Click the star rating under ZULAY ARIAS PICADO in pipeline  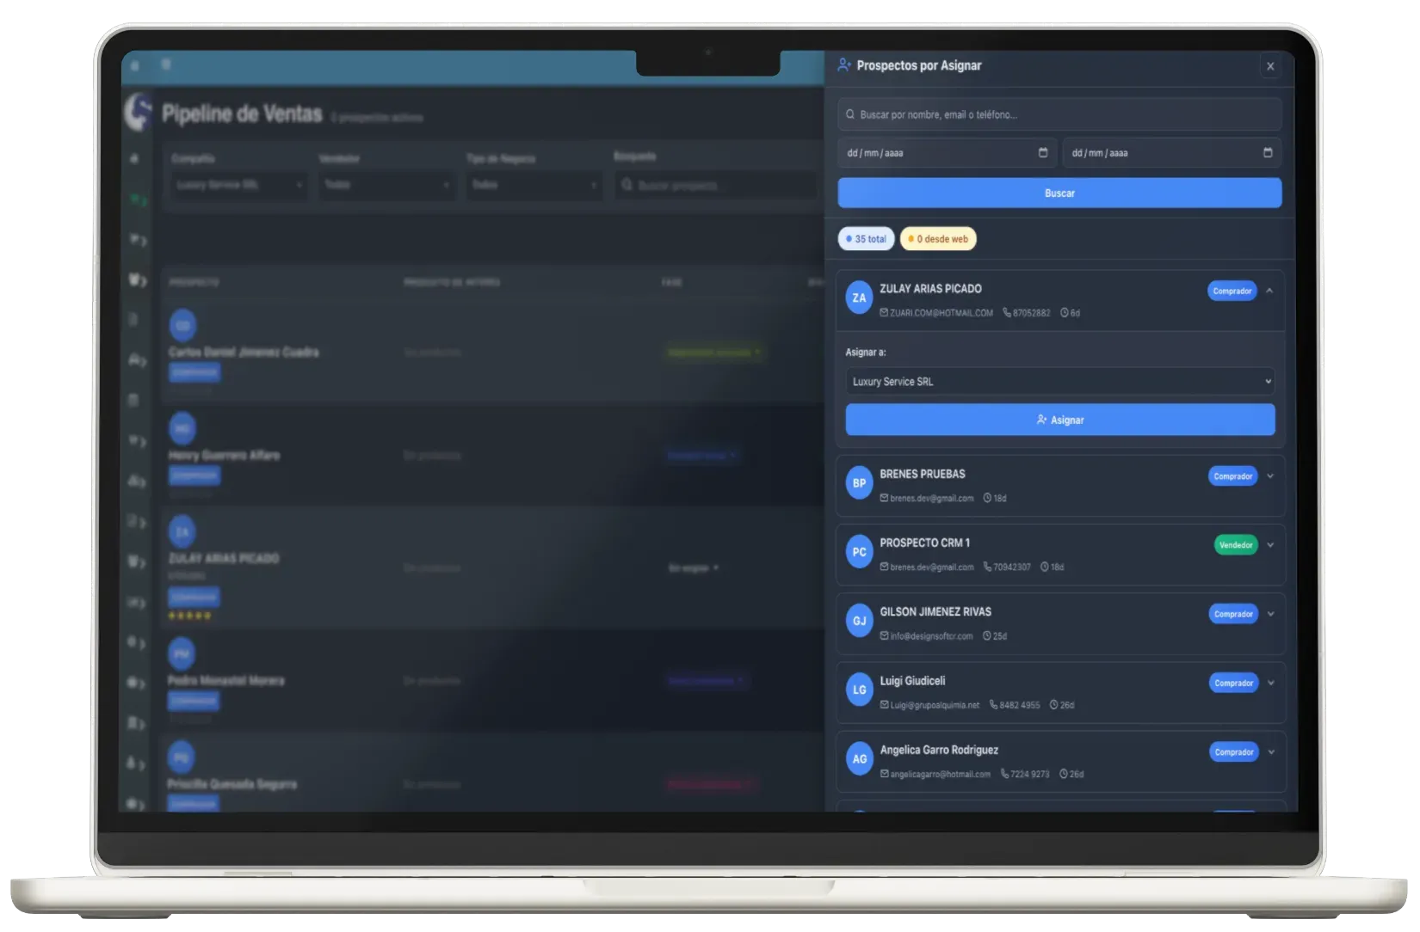coord(189,616)
